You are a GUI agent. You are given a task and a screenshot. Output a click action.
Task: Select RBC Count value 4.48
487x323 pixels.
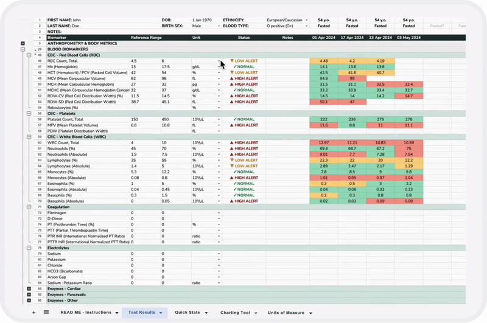(x=324, y=61)
